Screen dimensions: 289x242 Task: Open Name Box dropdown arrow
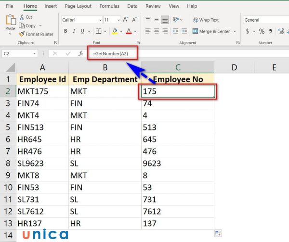coord(34,53)
